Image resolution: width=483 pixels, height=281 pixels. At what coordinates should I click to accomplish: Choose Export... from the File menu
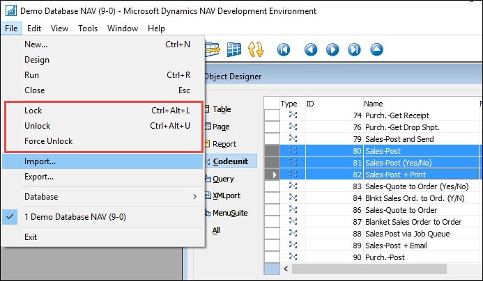[103, 177]
